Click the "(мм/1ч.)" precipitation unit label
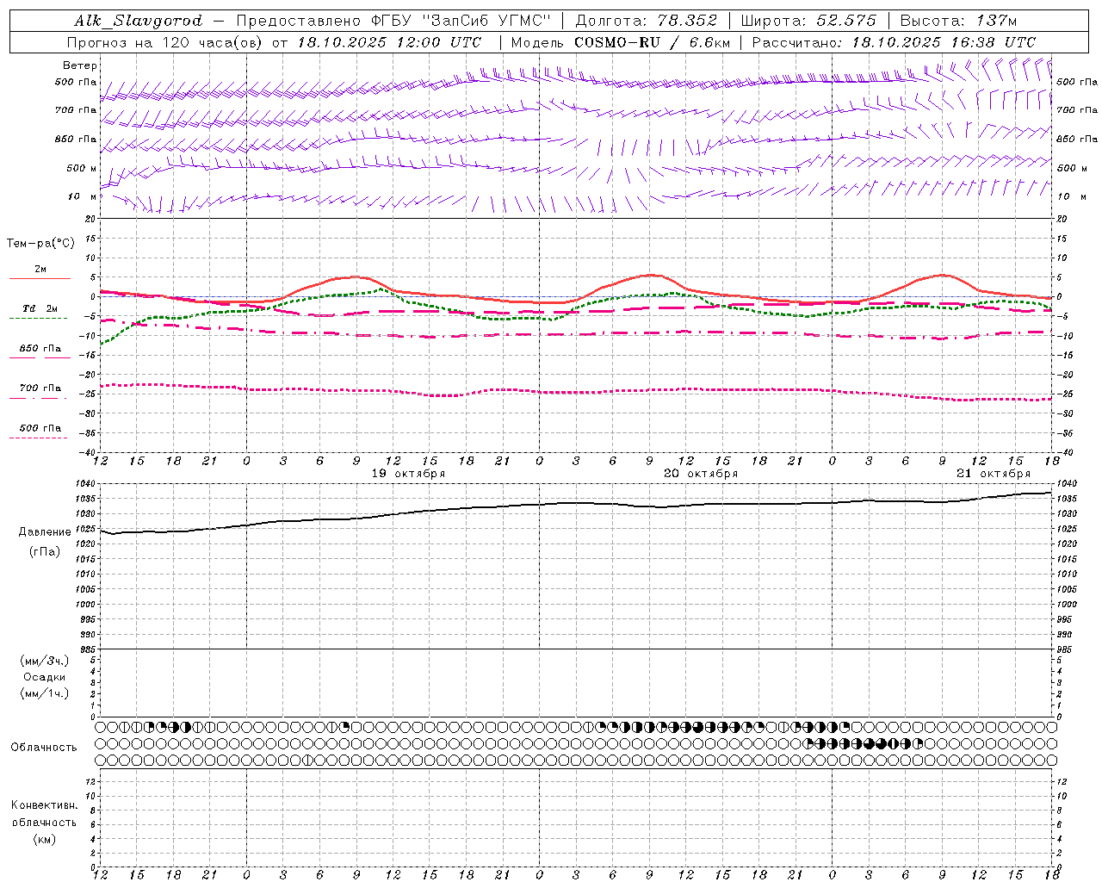The image size is (1102, 882). click(x=45, y=693)
